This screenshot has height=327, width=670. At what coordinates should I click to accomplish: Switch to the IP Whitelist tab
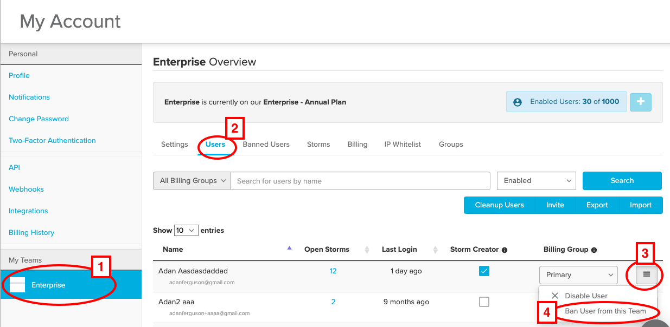403,145
